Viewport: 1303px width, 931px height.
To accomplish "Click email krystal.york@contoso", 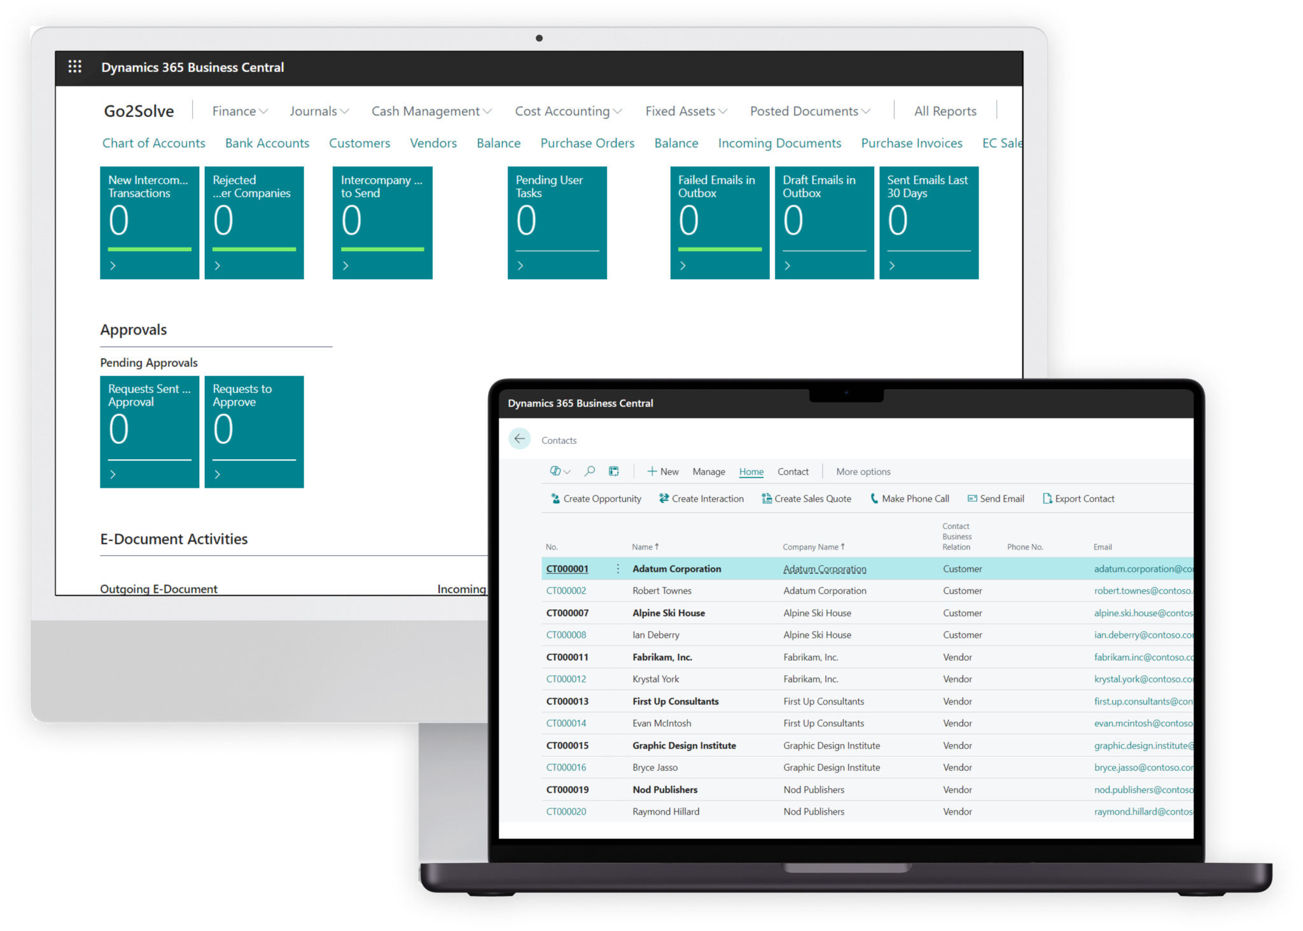I will (1143, 679).
